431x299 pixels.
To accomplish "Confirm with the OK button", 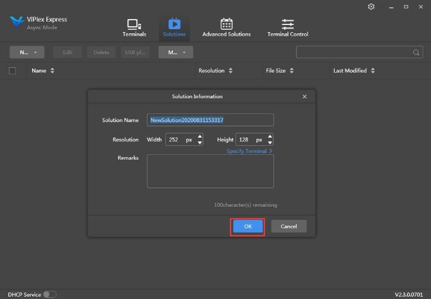I will (x=248, y=226).
